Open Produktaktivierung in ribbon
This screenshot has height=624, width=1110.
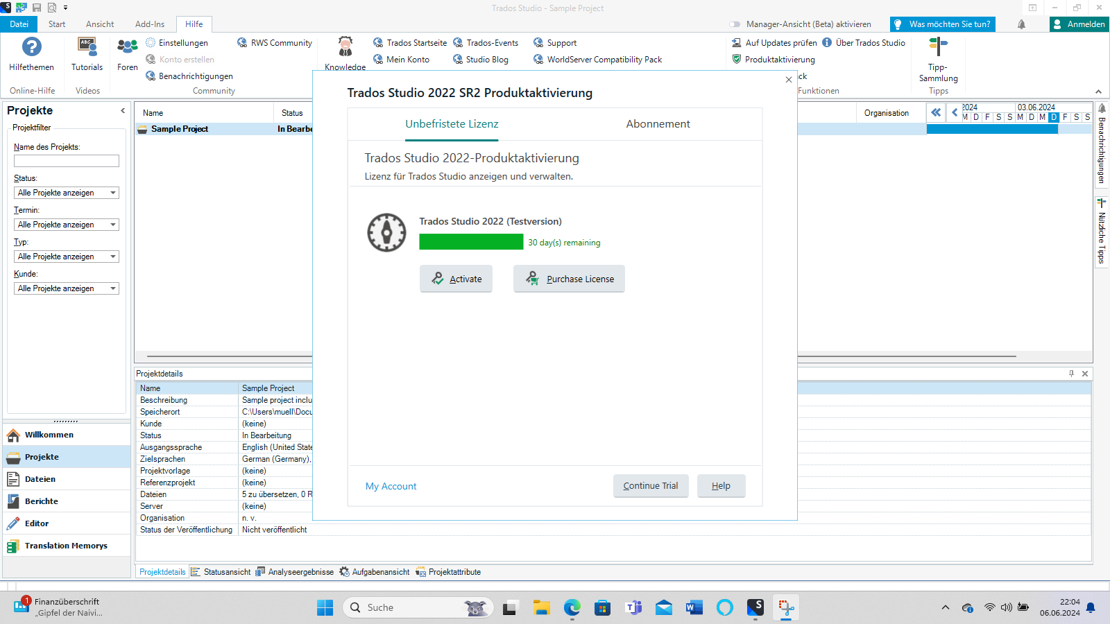click(774, 60)
